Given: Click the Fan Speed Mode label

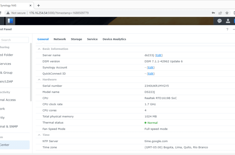Looking at the screenshot, I should coord(54,129).
